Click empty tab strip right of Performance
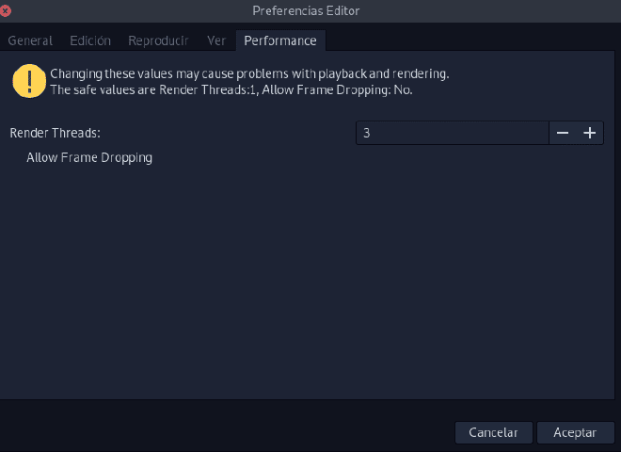 [x=471, y=40]
